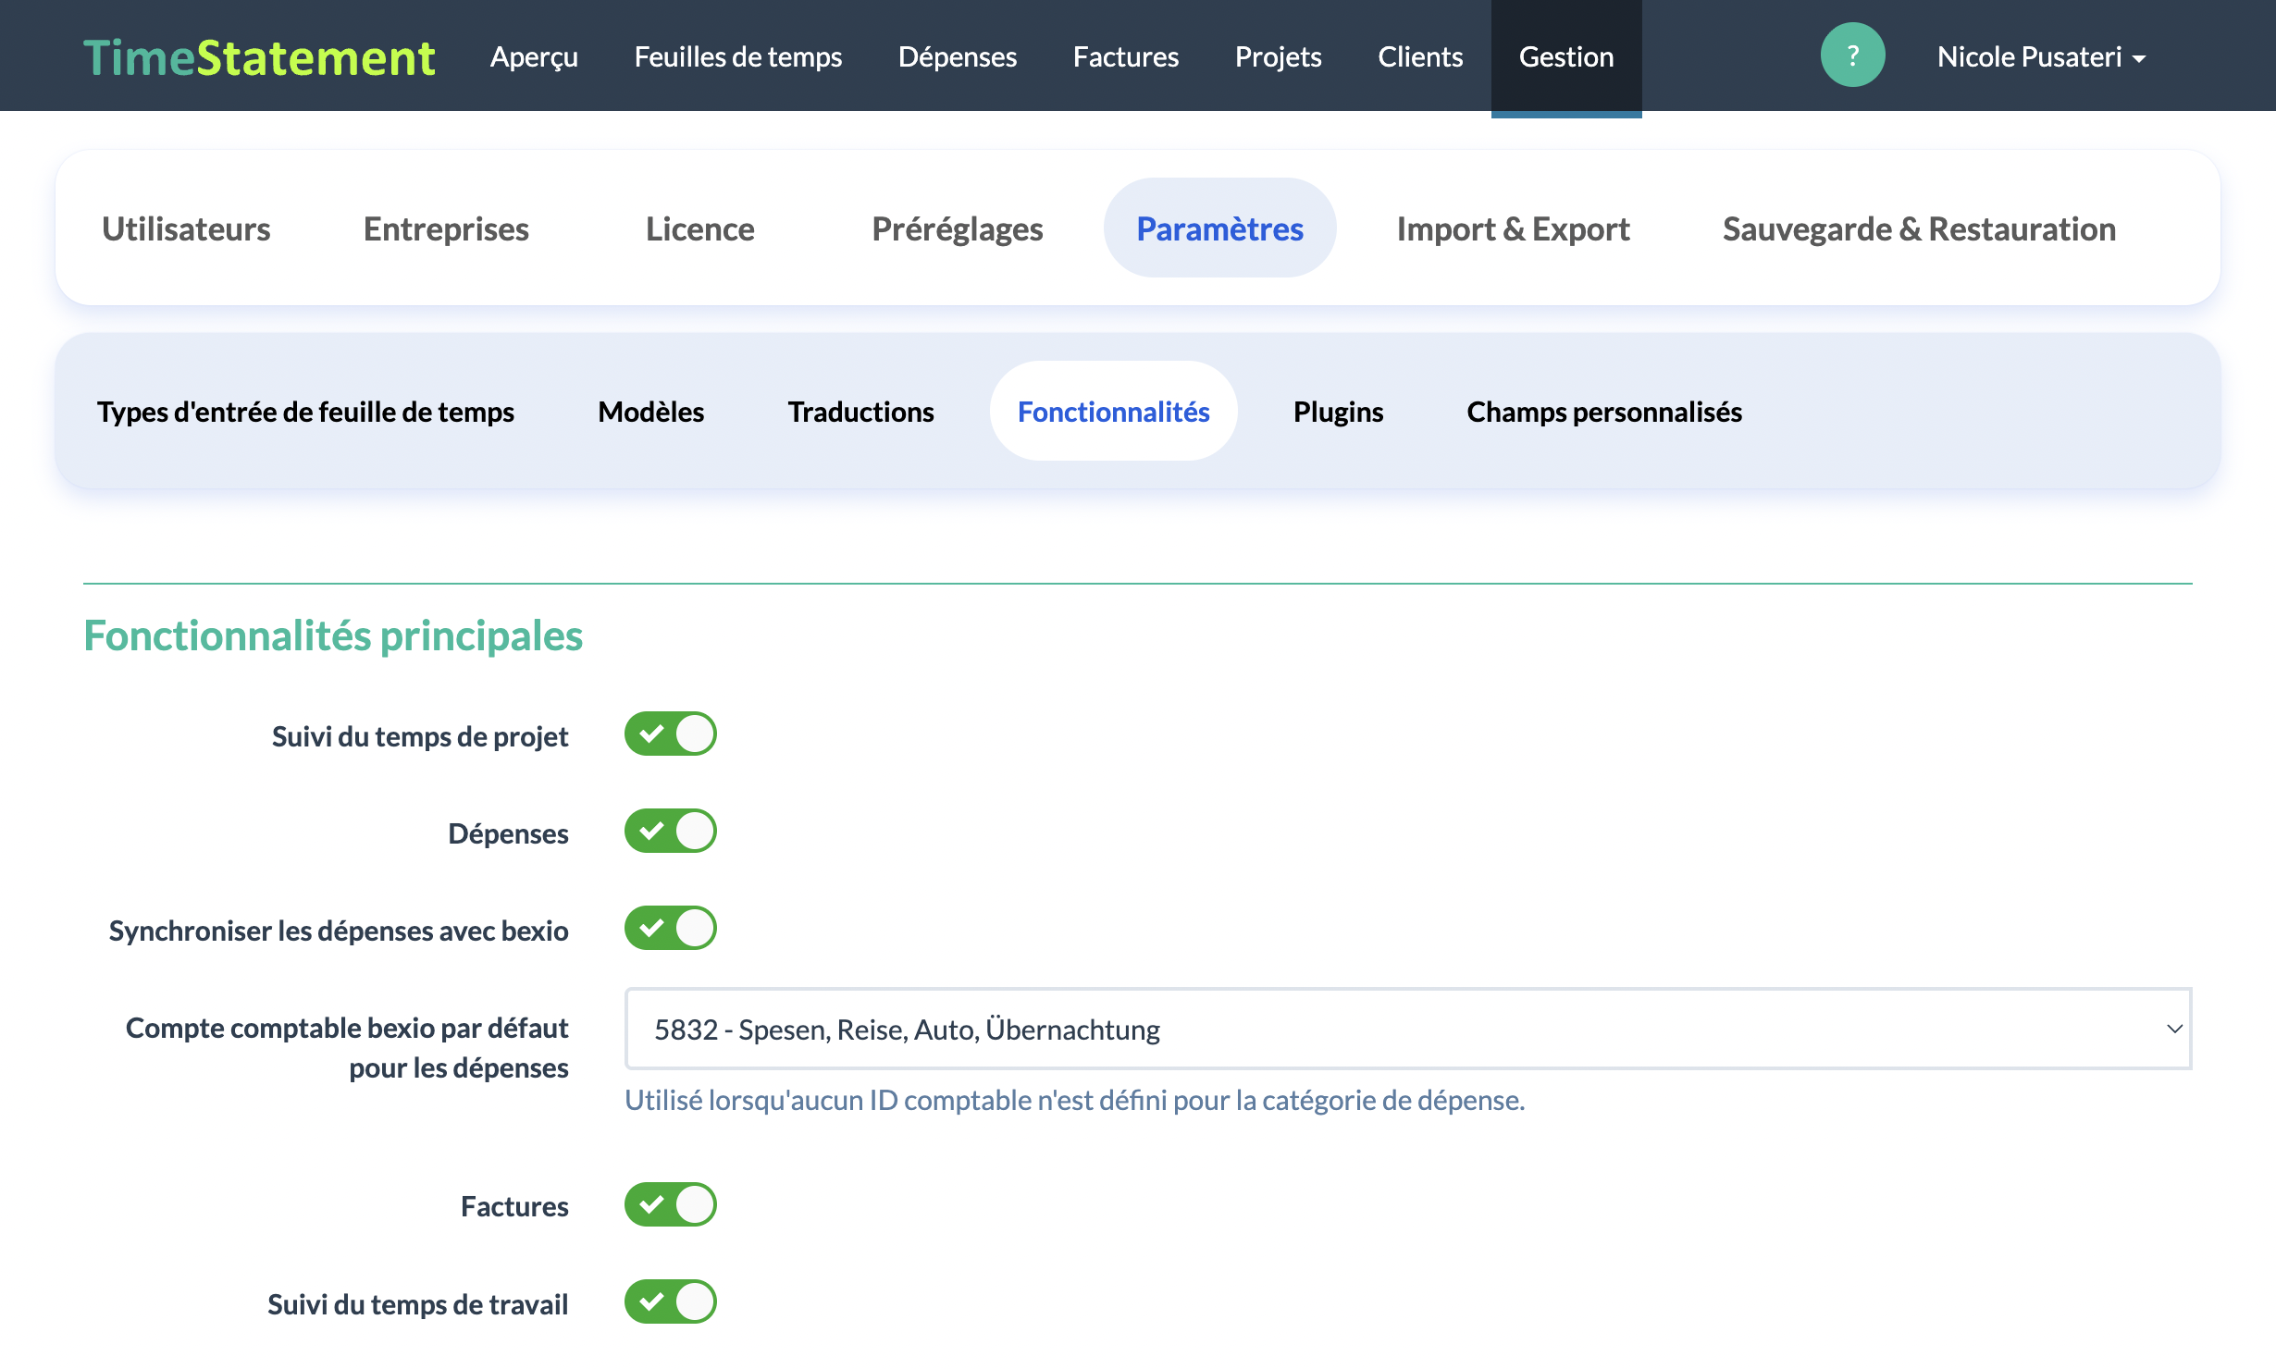Click the 'Compte comptable bexio par défaut' label

coord(347,1047)
